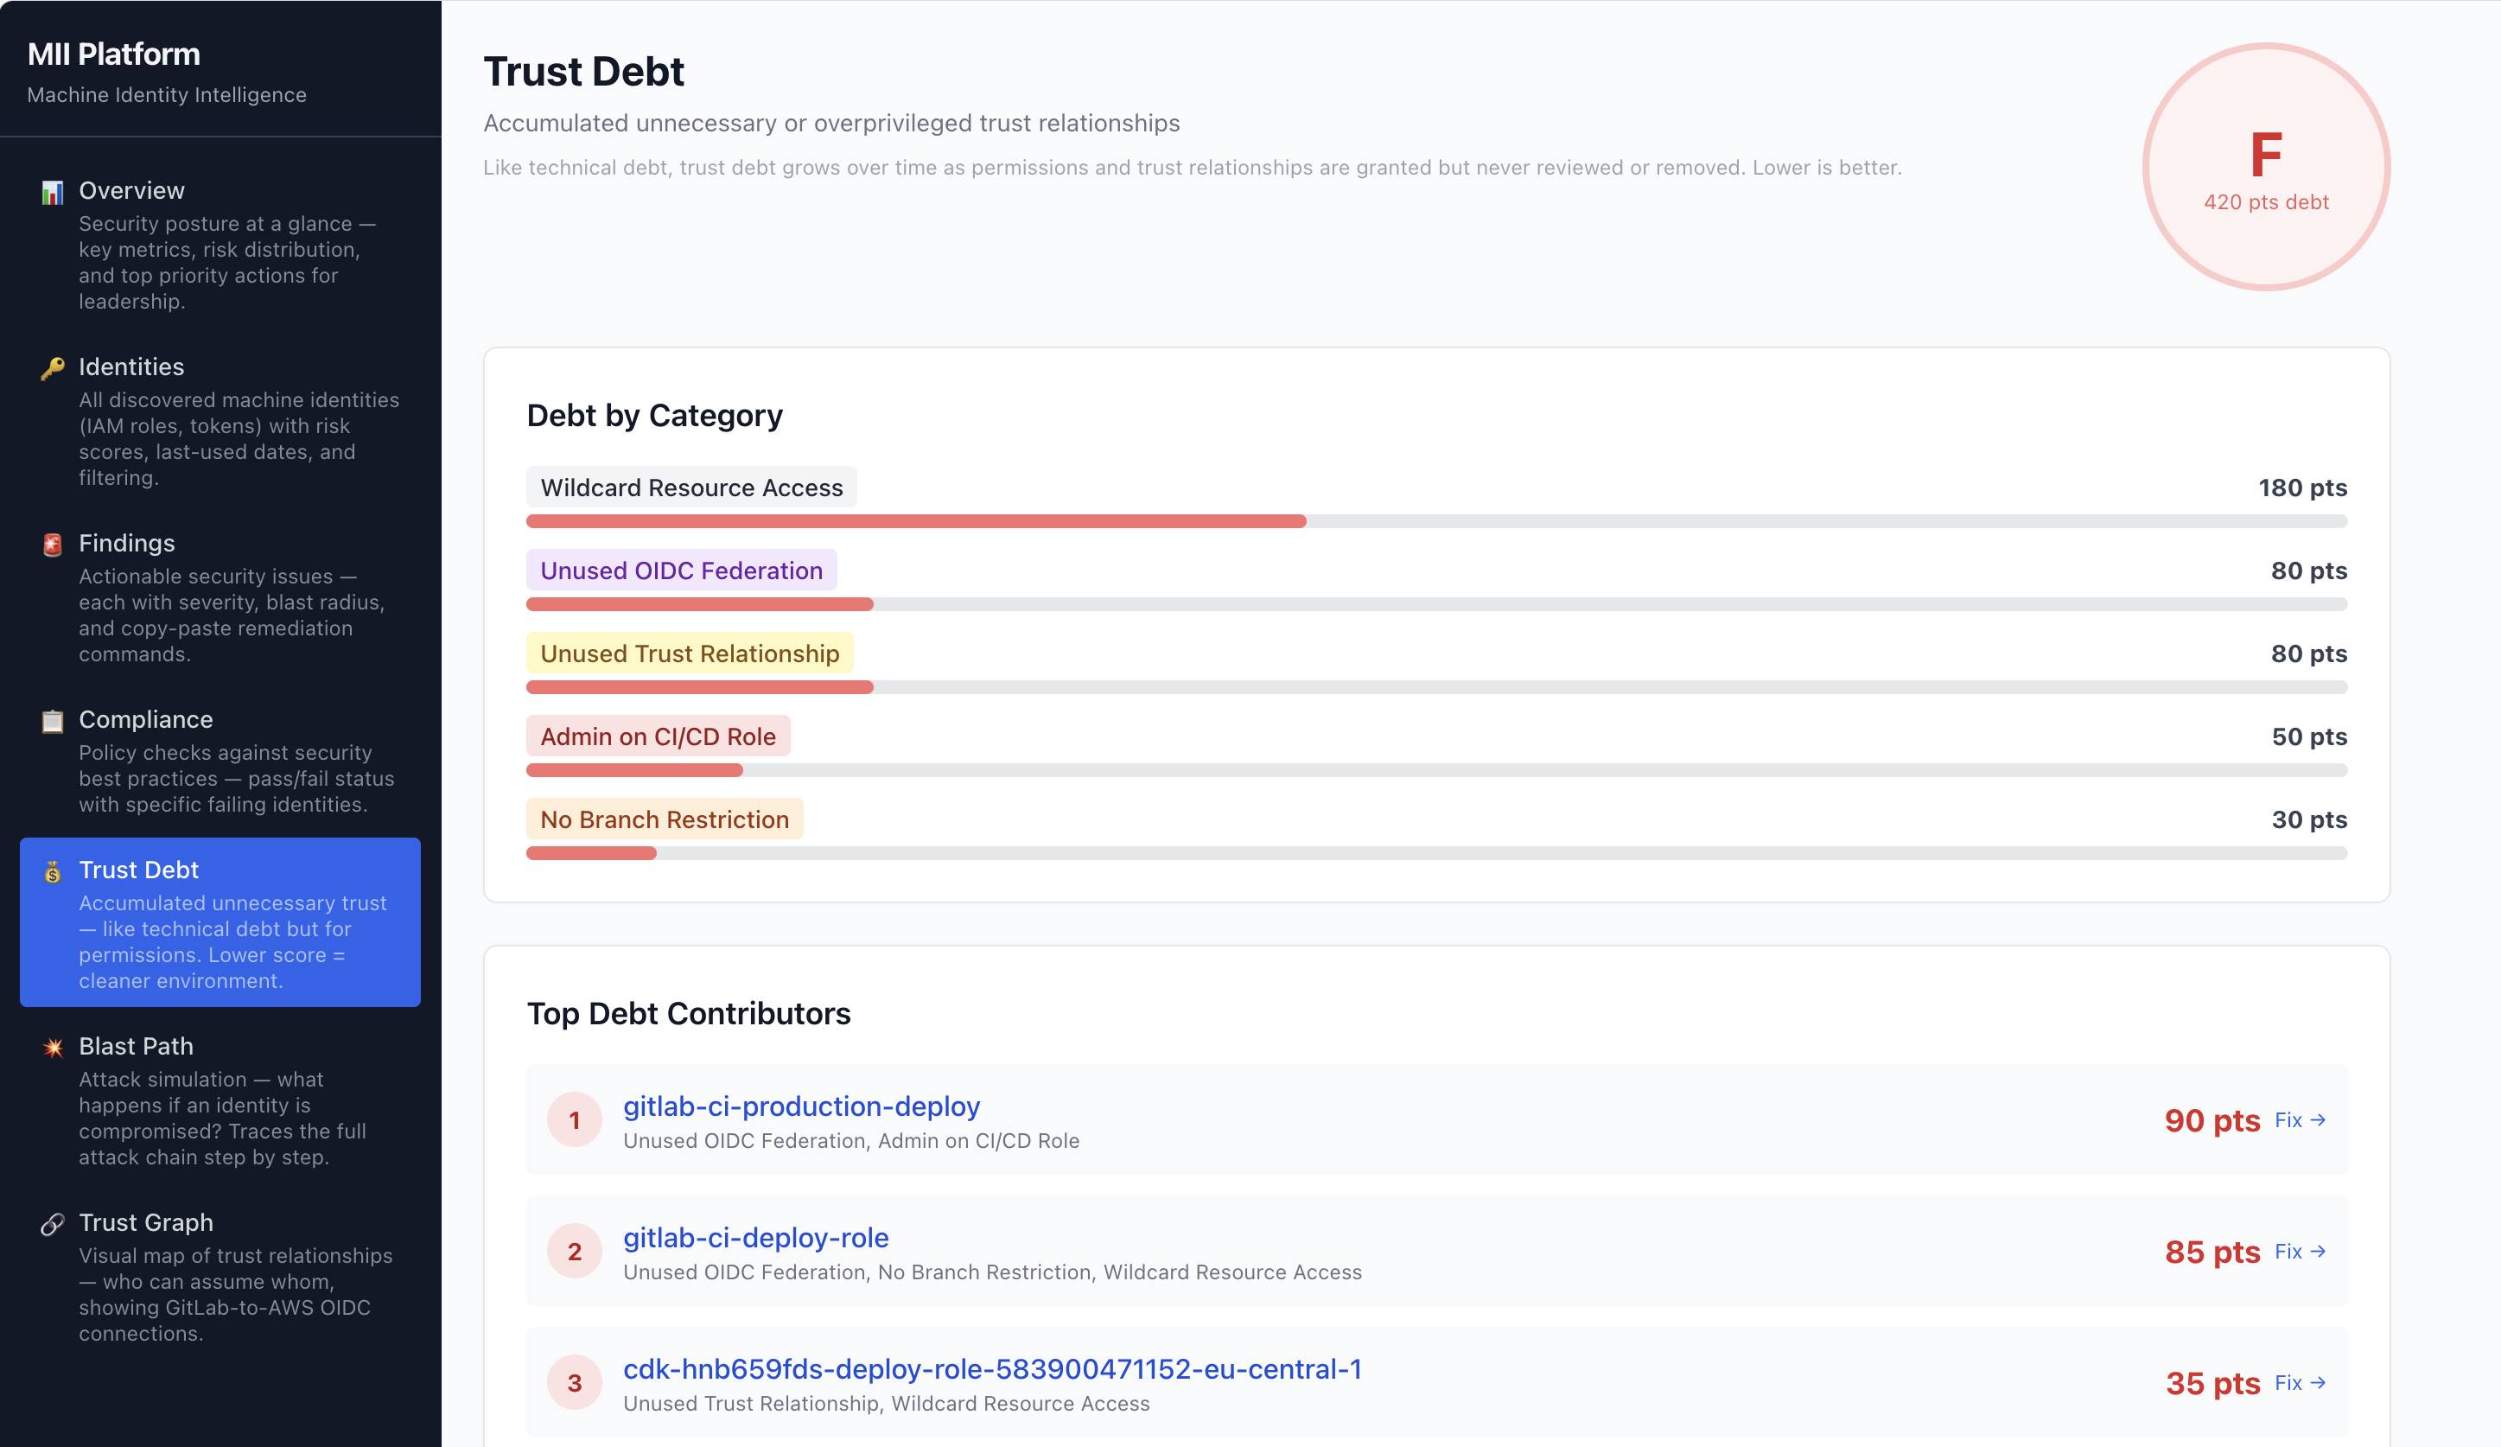Open the Findings page
The image size is (2501, 1447).
pyautogui.click(x=220, y=597)
